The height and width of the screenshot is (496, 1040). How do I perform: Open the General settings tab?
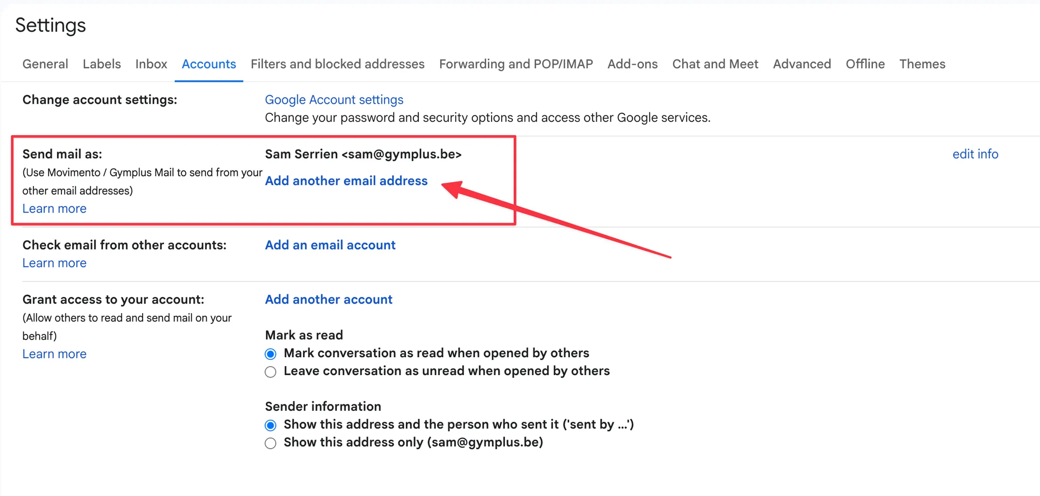(45, 64)
